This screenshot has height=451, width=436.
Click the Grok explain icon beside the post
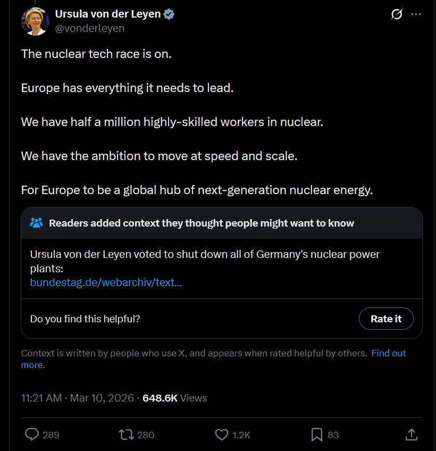(x=396, y=14)
